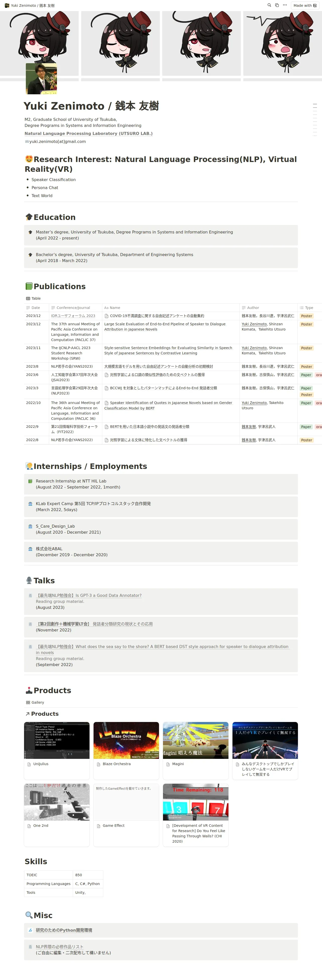Click the Unity tools cell
The height and width of the screenshot is (966, 322).
click(x=88, y=893)
